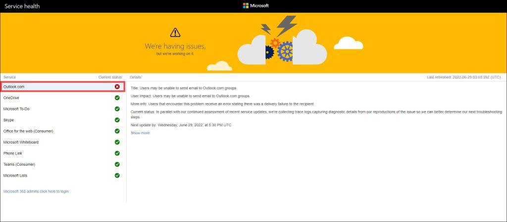Click the Current status column header
507x222 pixels.
pos(110,77)
